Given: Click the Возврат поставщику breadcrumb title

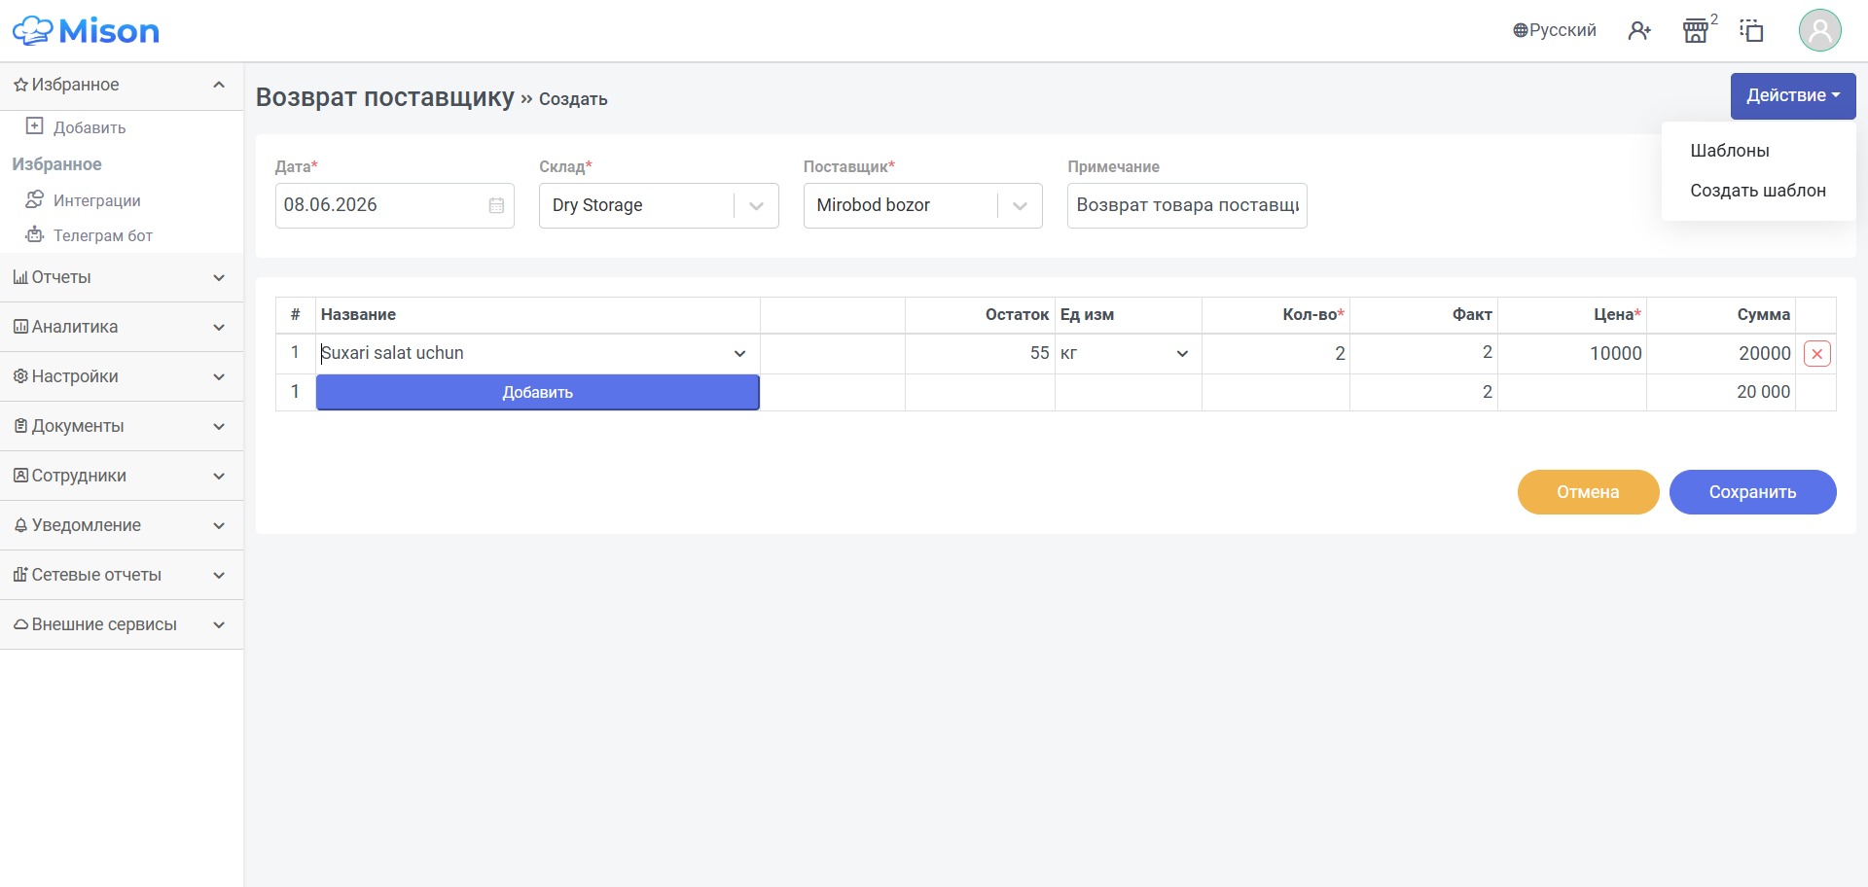Looking at the screenshot, I should pyautogui.click(x=384, y=97).
